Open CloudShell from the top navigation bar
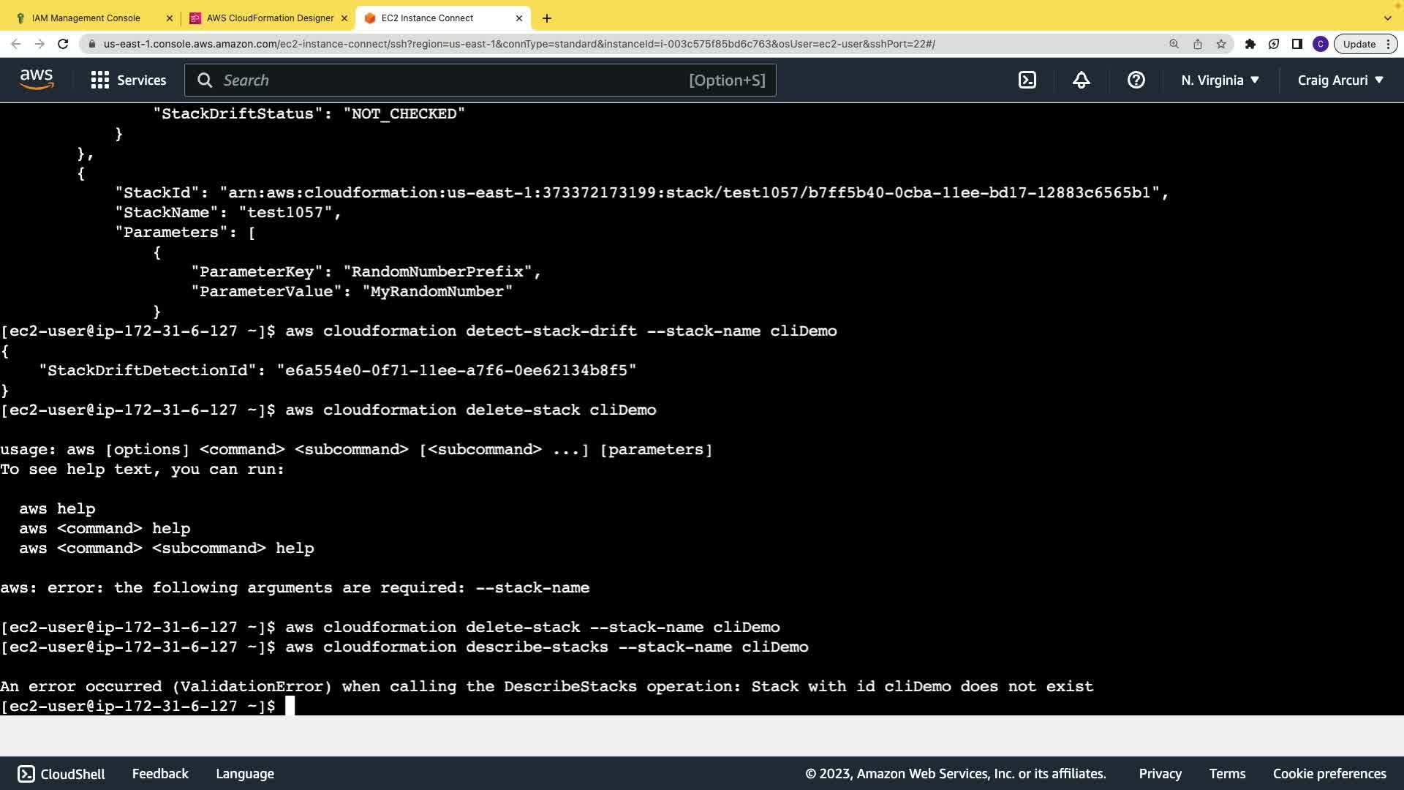Viewport: 1404px width, 790px height. tap(1027, 80)
